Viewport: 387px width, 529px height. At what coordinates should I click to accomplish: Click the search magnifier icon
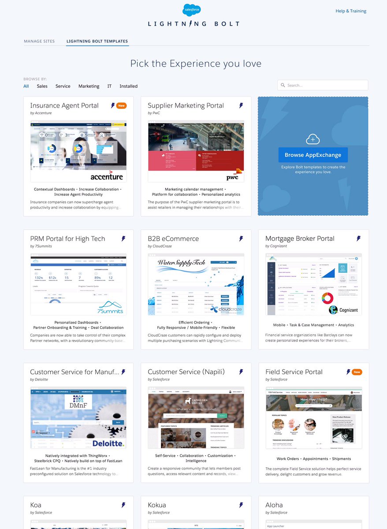283,86
